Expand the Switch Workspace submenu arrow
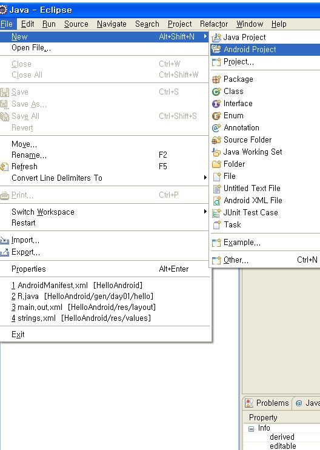The height and width of the screenshot is (450, 320). (205, 212)
